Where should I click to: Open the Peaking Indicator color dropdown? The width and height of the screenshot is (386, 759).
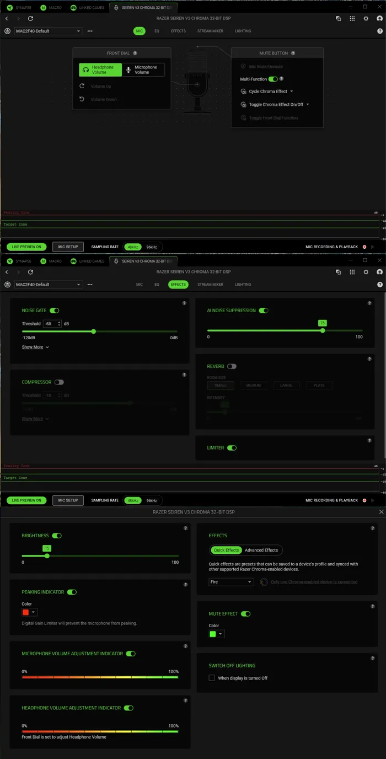(x=30, y=612)
